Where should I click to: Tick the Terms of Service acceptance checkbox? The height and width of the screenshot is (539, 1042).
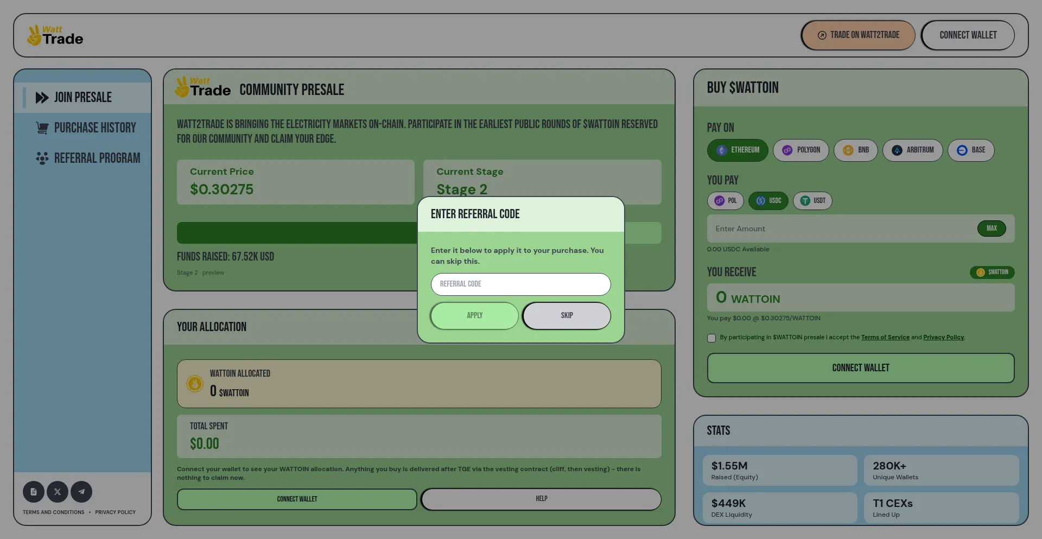point(711,338)
